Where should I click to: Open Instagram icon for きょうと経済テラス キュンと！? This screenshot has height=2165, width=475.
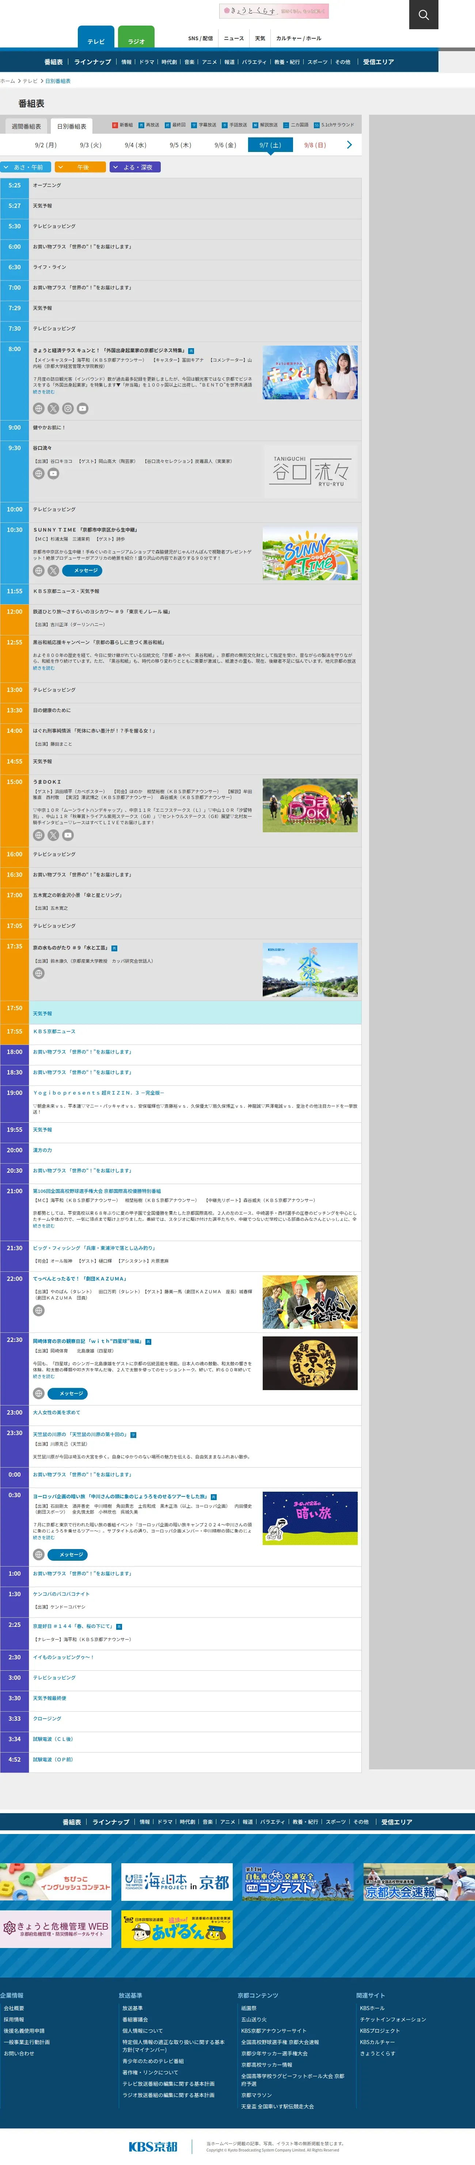coord(68,408)
